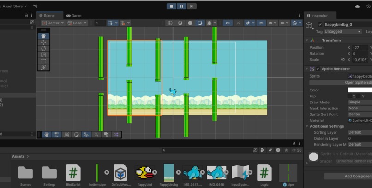
Task: Select the Hand (View) tool in the scene tool palette
Action: [x=43, y=36]
